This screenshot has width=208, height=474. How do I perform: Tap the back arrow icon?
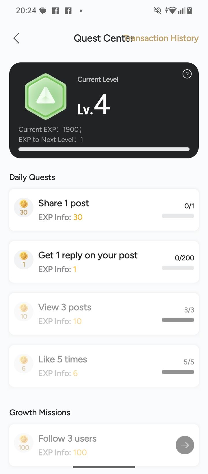(16, 38)
